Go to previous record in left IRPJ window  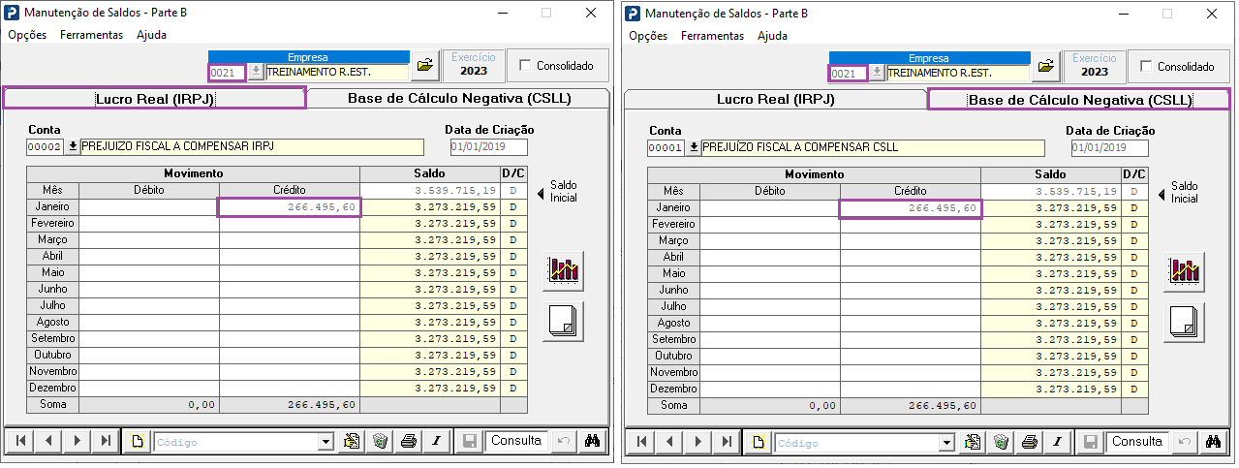[x=48, y=441]
